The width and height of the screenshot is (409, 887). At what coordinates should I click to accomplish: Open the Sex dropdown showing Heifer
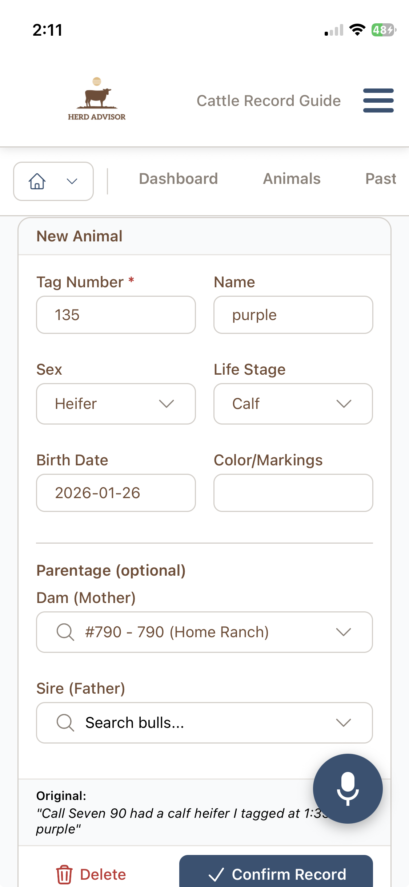[116, 404]
